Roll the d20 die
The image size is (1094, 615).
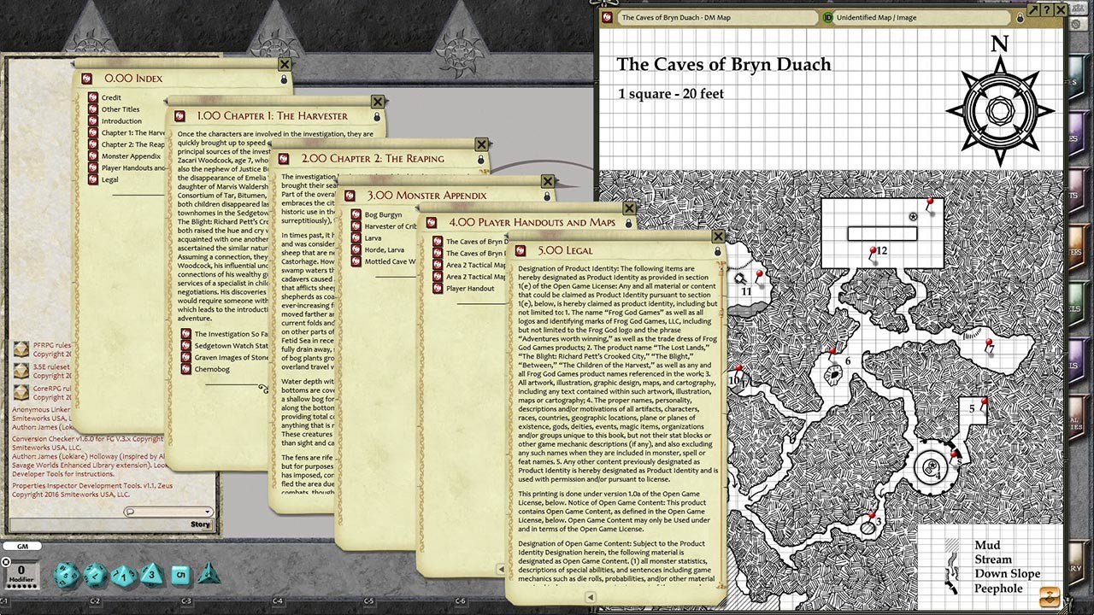(67, 574)
